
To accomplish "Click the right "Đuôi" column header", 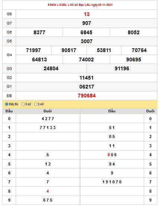I will (150, 111).
